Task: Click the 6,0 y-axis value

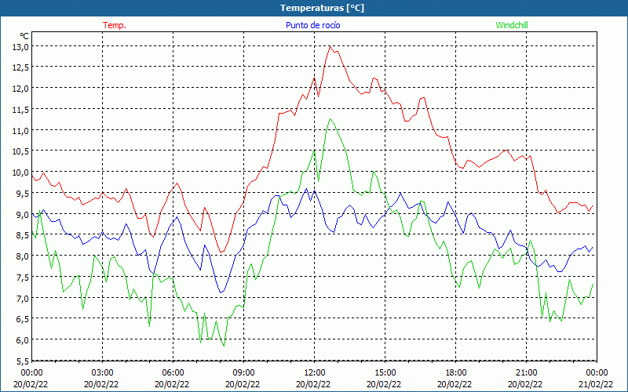Action: click(24, 340)
